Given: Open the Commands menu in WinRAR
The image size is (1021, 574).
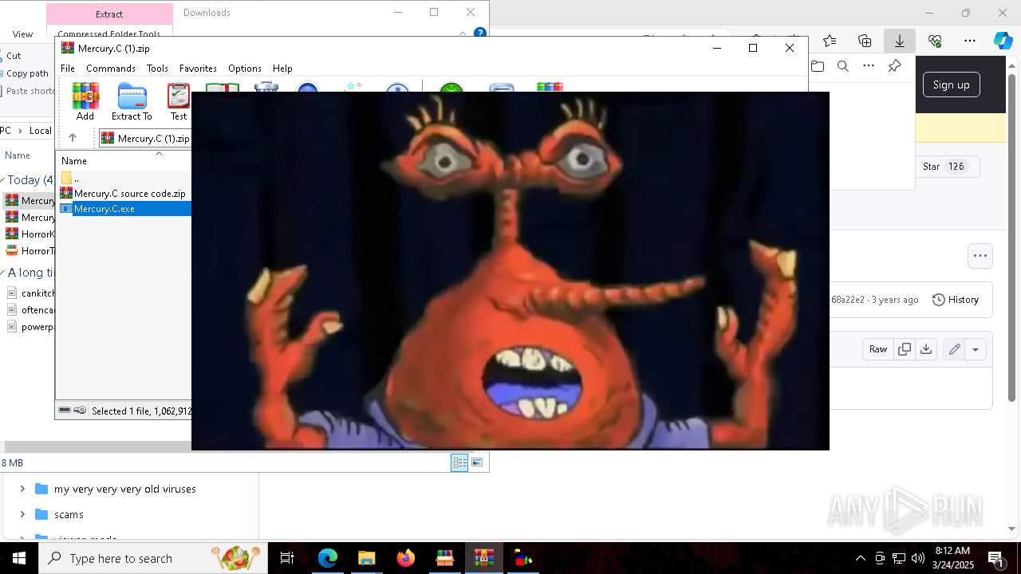Looking at the screenshot, I should [x=111, y=69].
